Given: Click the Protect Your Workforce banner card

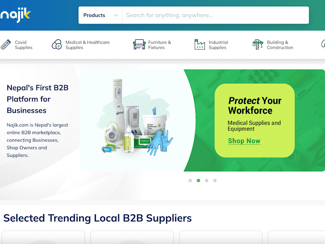Looking at the screenshot, I should 255,120.
